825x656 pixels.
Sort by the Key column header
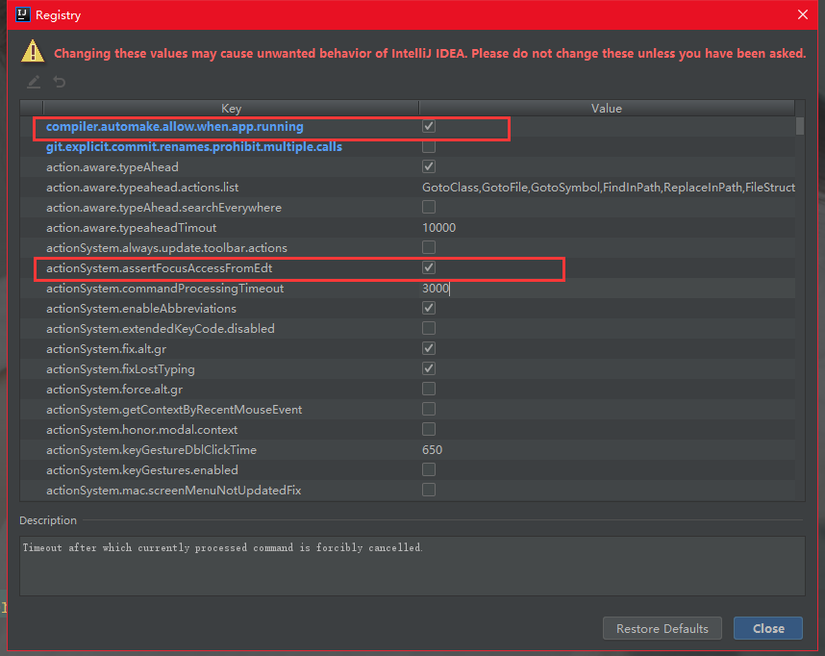[231, 108]
